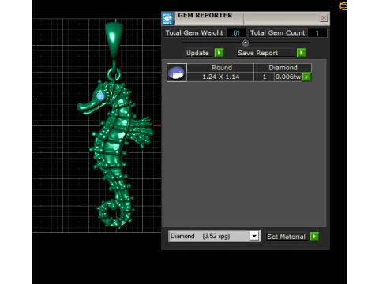Click the Set Material label
This screenshot has width=379, height=284.
tap(286, 237)
